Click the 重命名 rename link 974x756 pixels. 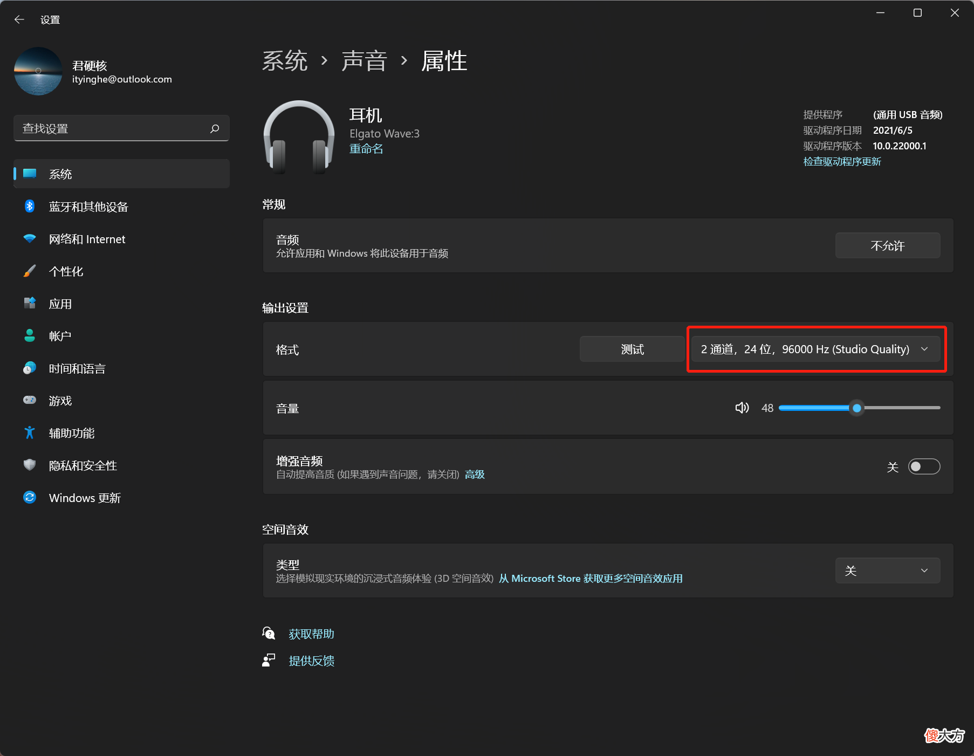pos(366,149)
